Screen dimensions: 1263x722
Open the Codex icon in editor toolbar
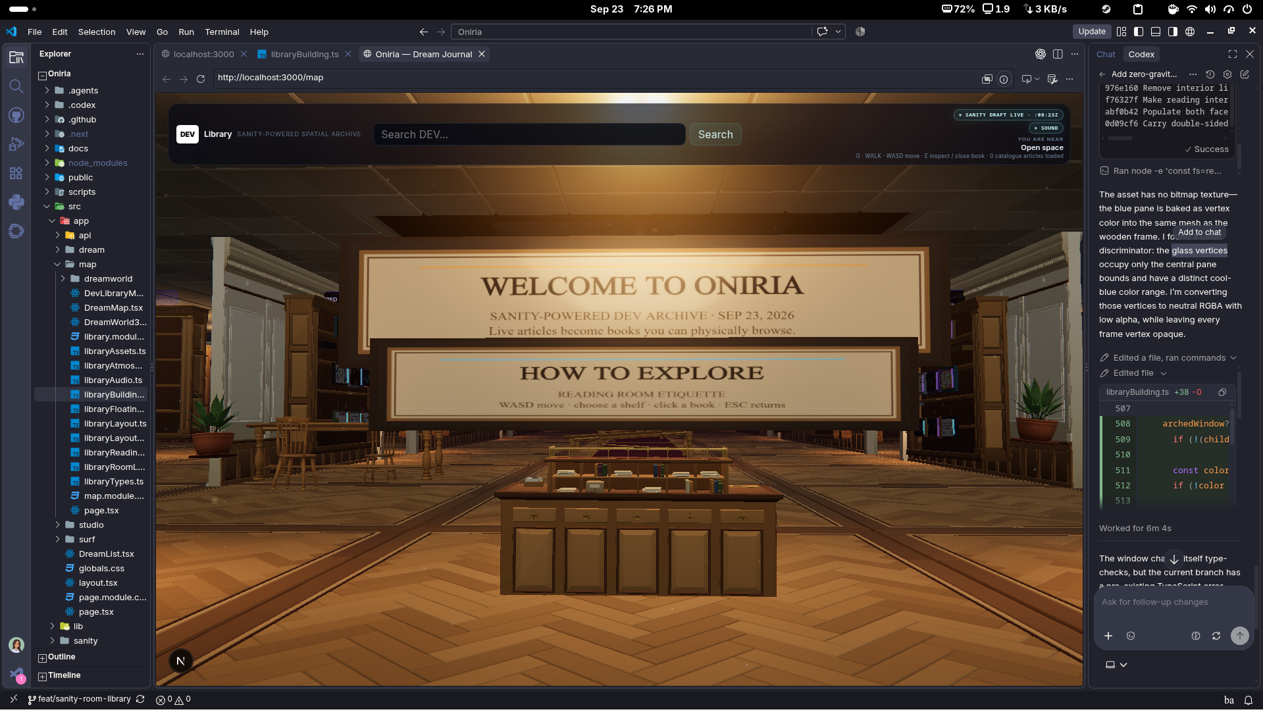pyautogui.click(x=1041, y=54)
